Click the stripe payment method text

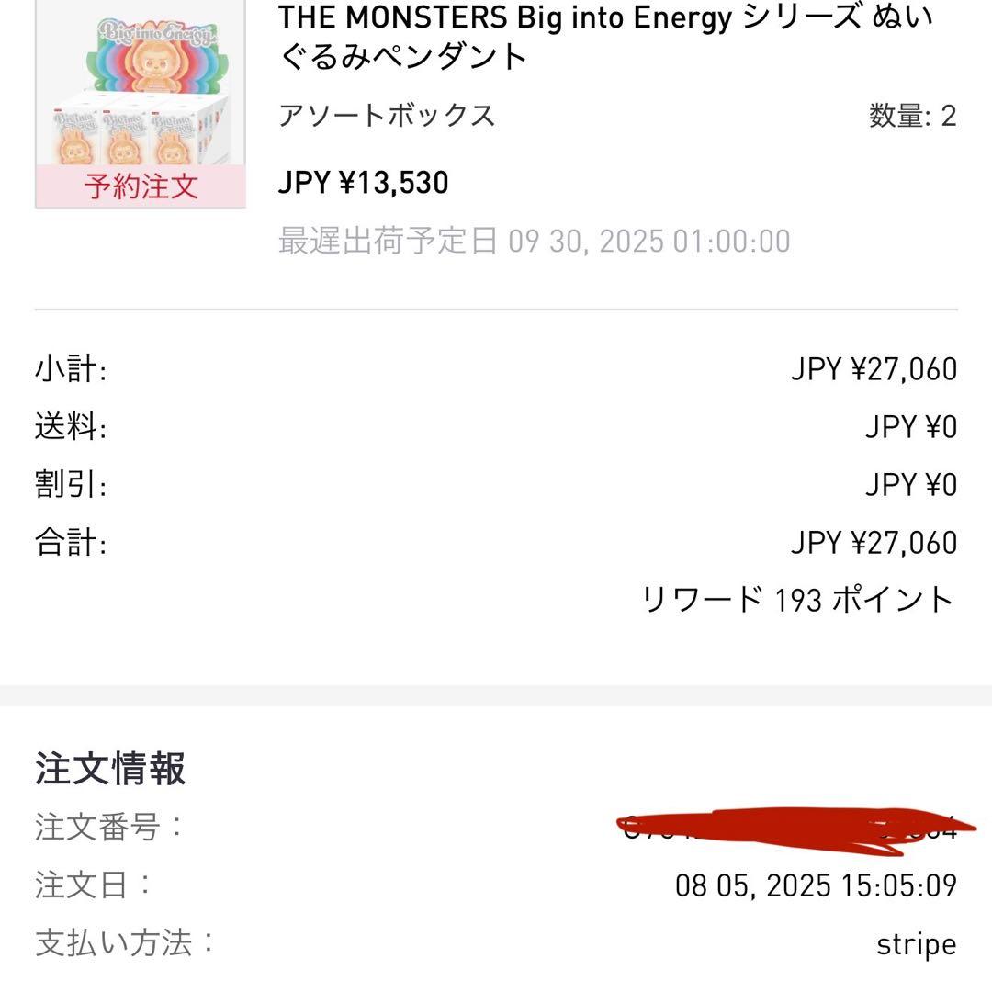pos(919,943)
